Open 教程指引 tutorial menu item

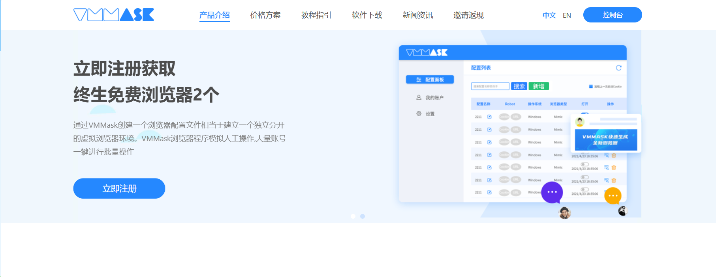(316, 15)
